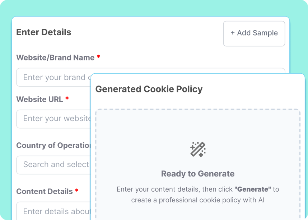
Task: Click the required asterisk beside Website/Brand Name
Action: [99, 56]
